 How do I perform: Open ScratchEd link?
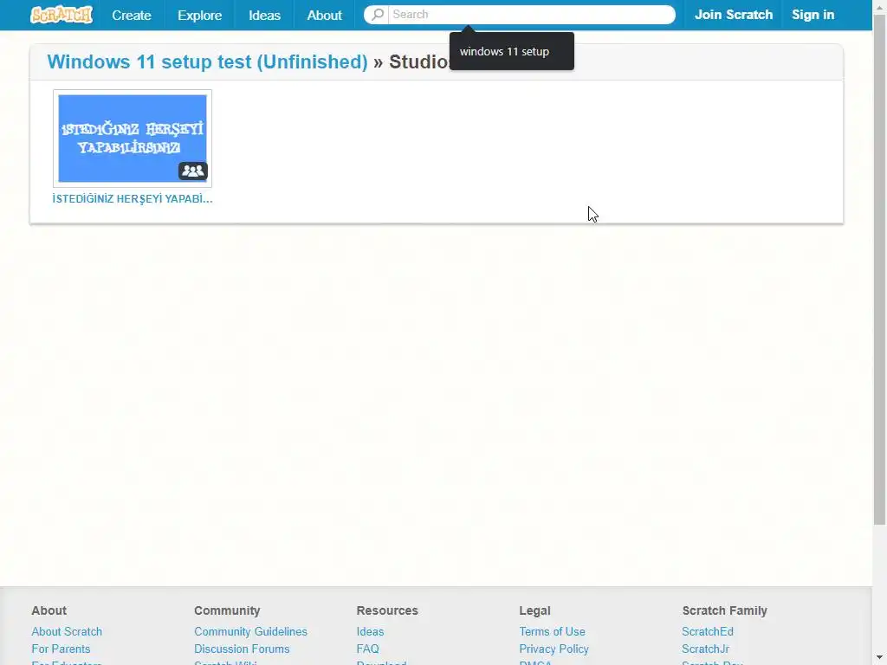(707, 631)
